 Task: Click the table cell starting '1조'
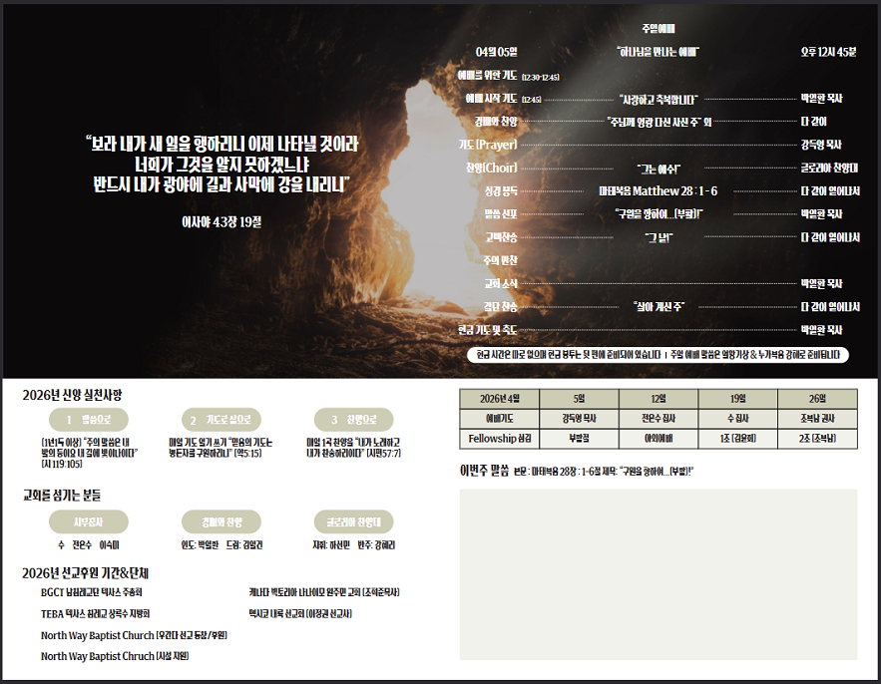[x=737, y=439]
